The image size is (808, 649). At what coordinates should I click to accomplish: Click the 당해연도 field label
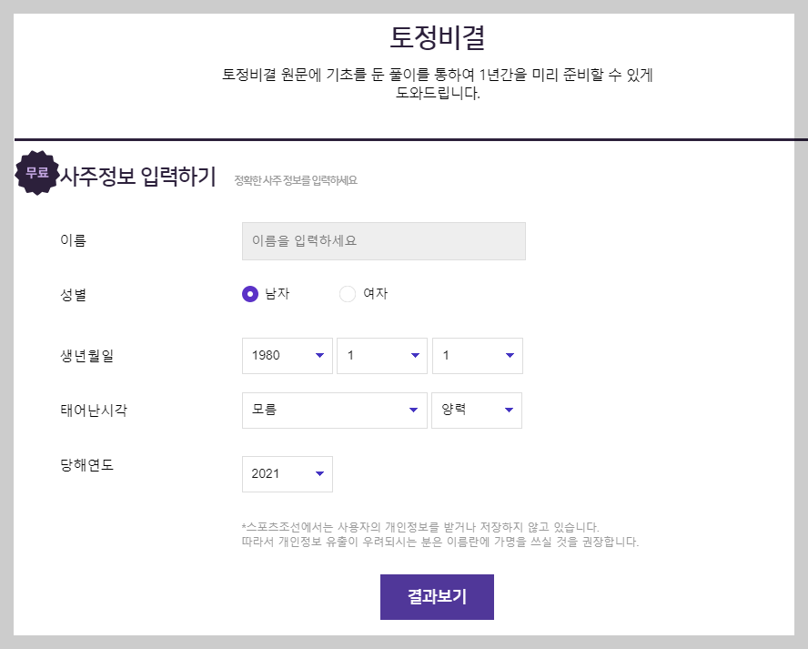pyautogui.click(x=87, y=465)
